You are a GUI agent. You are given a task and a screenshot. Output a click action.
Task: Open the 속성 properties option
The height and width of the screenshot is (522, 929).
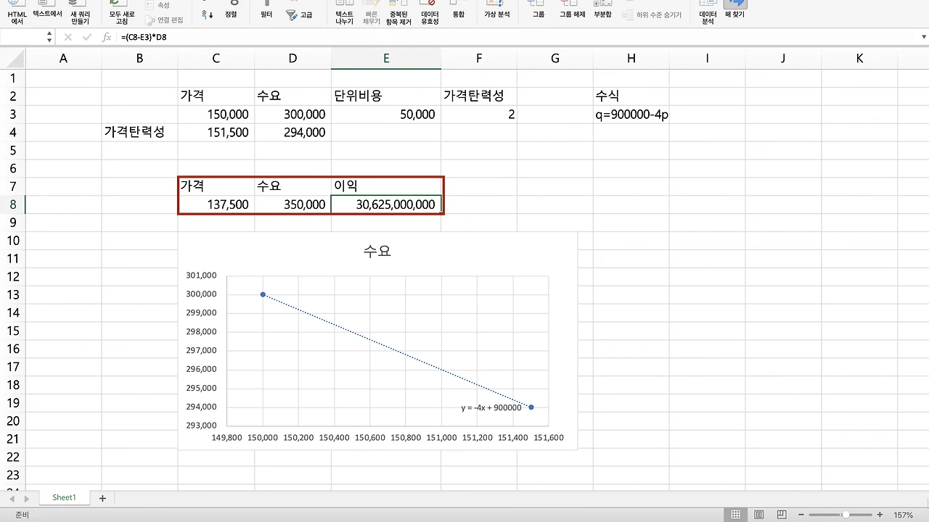click(157, 5)
